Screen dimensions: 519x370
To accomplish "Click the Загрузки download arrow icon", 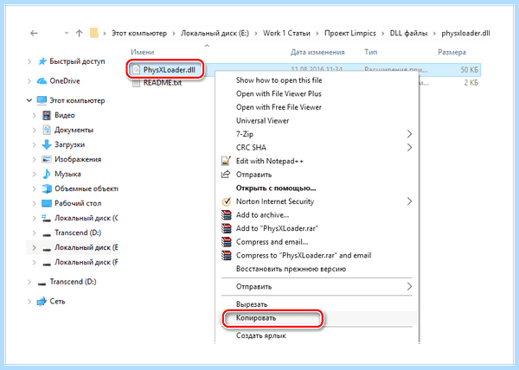I will [47, 144].
